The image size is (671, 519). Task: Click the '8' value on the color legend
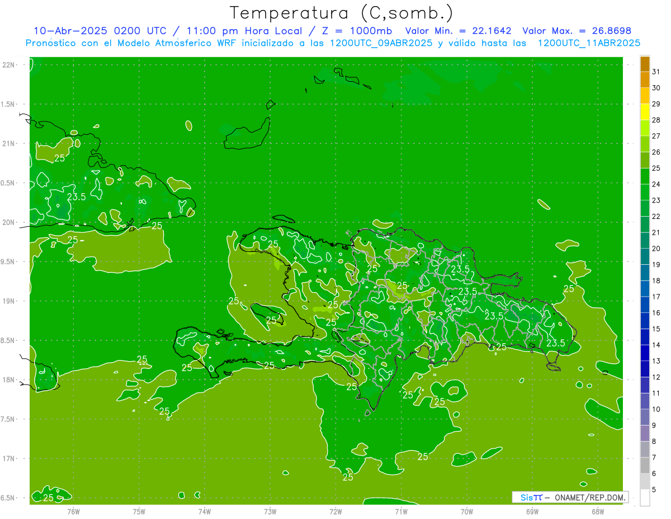654,441
